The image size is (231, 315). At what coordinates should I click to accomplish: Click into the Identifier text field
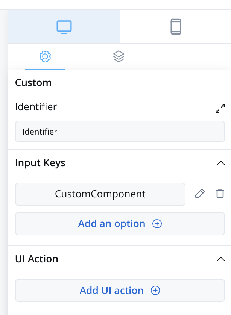click(120, 132)
